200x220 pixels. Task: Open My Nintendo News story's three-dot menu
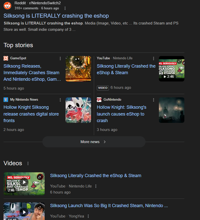60,100
